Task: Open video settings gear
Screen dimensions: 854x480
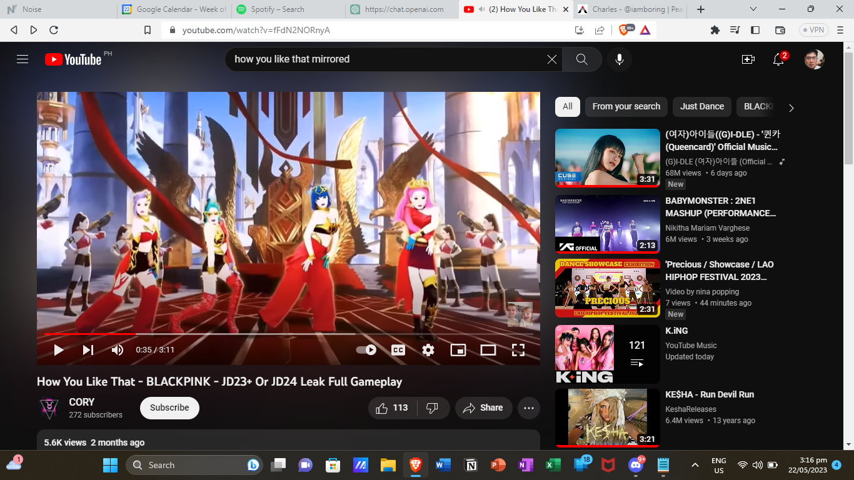Action: point(428,350)
